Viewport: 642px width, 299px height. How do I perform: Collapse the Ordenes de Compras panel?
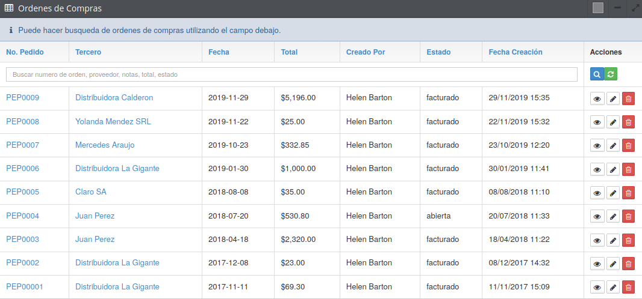617,8
